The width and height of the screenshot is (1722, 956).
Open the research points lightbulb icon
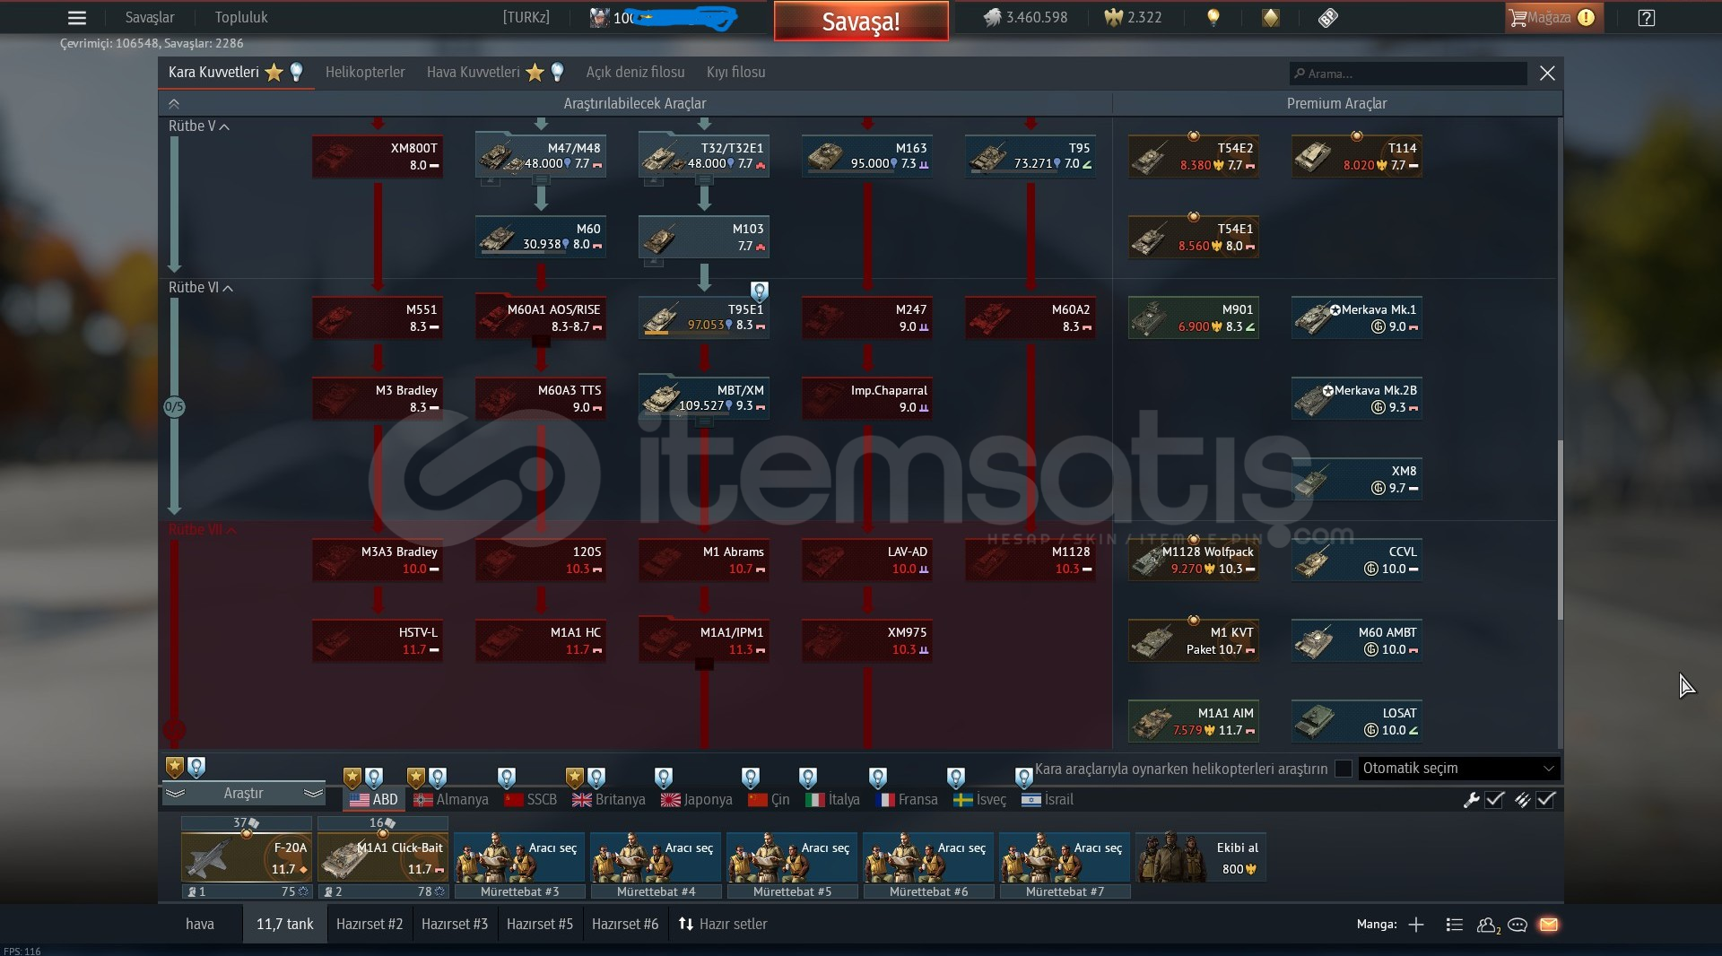(x=1213, y=17)
